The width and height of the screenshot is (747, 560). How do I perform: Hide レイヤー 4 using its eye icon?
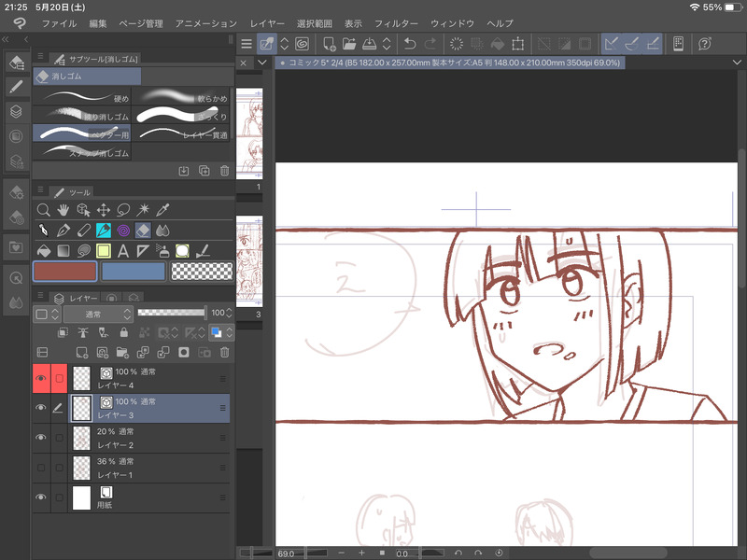tap(40, 378)
